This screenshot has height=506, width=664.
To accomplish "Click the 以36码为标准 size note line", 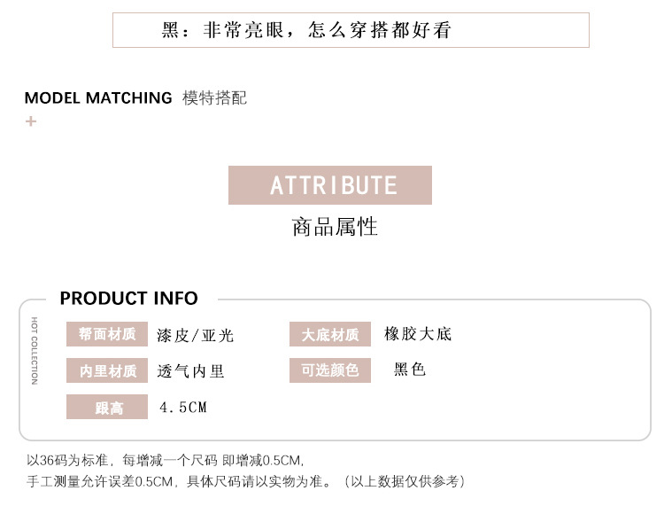I will 166,461.
